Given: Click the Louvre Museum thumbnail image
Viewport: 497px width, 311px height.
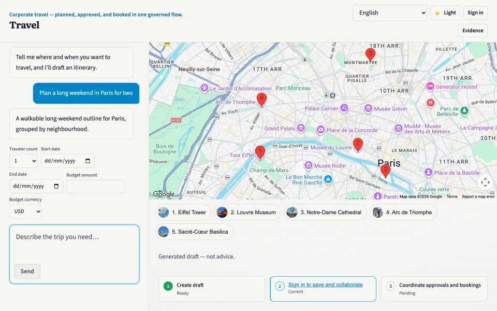Looking at the screenshot, I should [222, 213].
